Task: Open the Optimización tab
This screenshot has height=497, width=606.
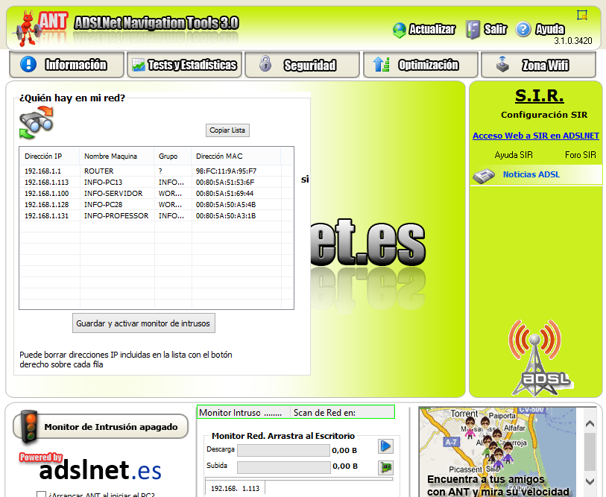Action: (x=420, y=65)
